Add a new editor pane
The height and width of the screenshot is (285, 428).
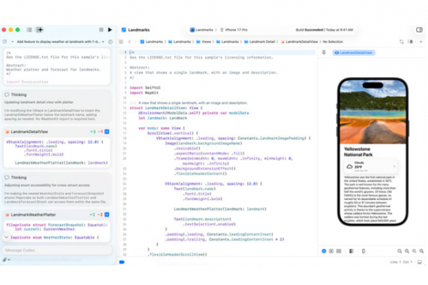click(x=421, y=41)
